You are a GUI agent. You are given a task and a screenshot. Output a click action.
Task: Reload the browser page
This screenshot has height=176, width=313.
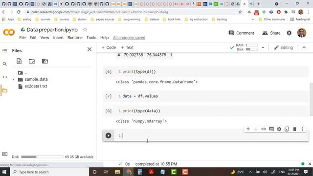tap(19, 12)
